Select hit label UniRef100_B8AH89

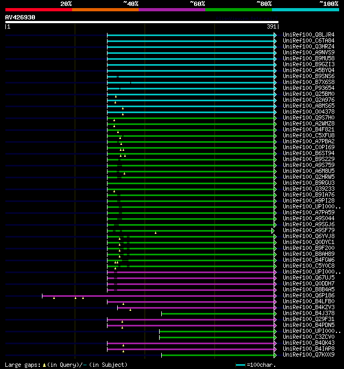309,254
